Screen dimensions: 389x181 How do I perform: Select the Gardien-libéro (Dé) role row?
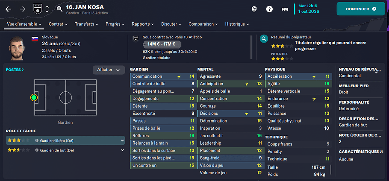click(x=65, y=140)
